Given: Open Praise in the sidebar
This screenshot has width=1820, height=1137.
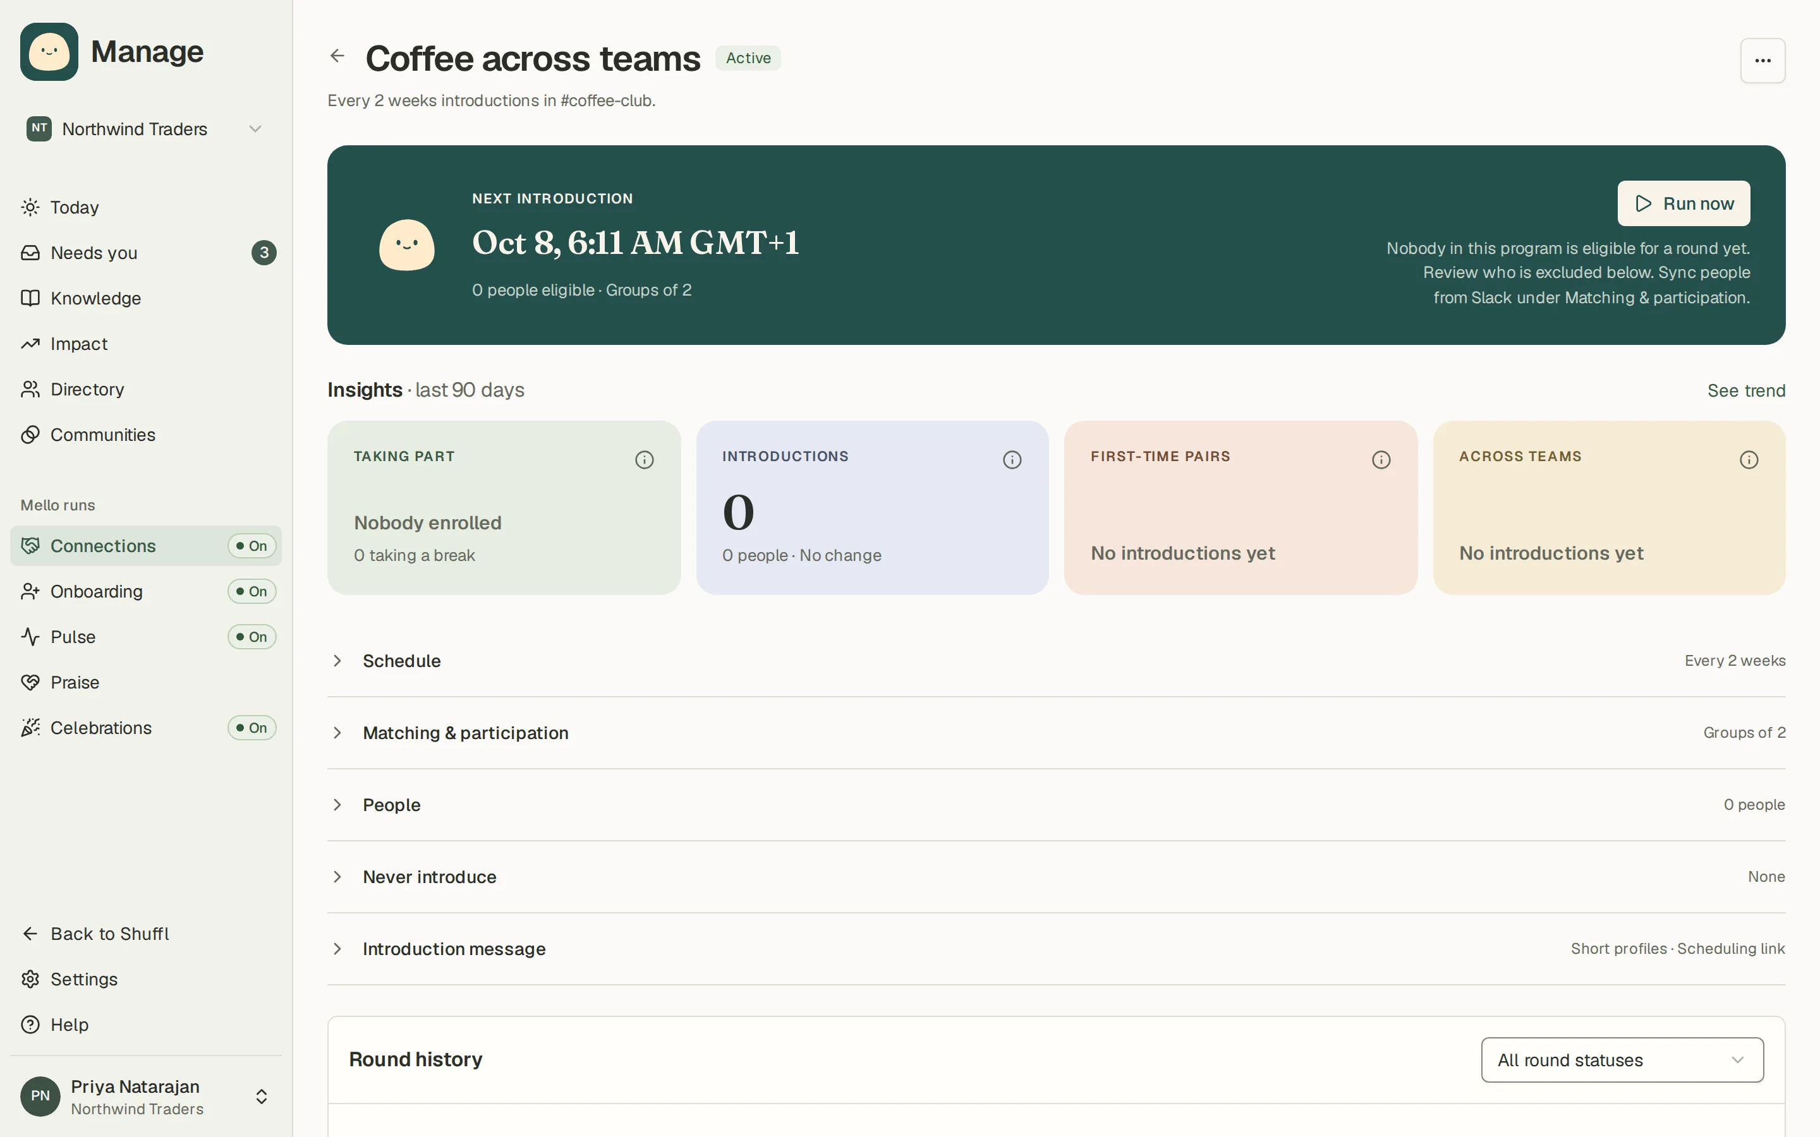Looking at the screenshot, I should click(x=146, y=683).
